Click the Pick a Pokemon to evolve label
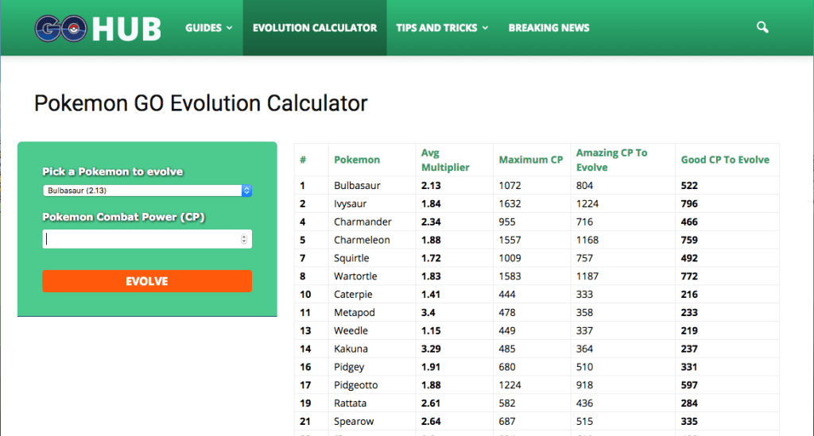The height and width of the screenshot is (436, 814). [x=113, y=172]
